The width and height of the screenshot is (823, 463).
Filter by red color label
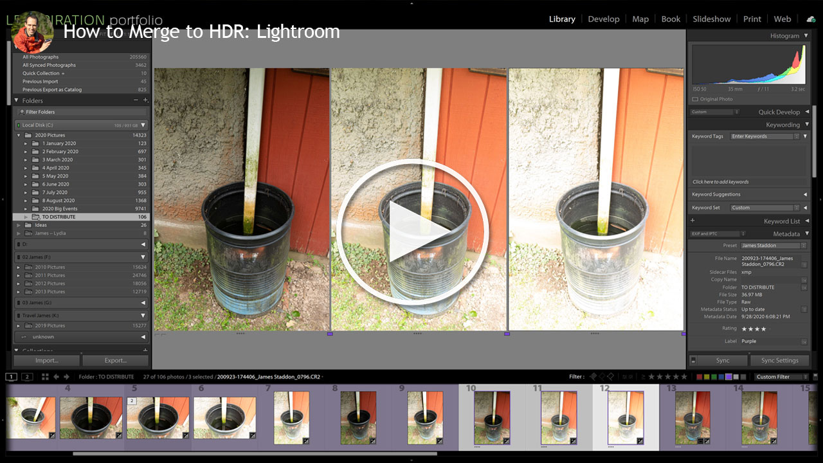700,377
